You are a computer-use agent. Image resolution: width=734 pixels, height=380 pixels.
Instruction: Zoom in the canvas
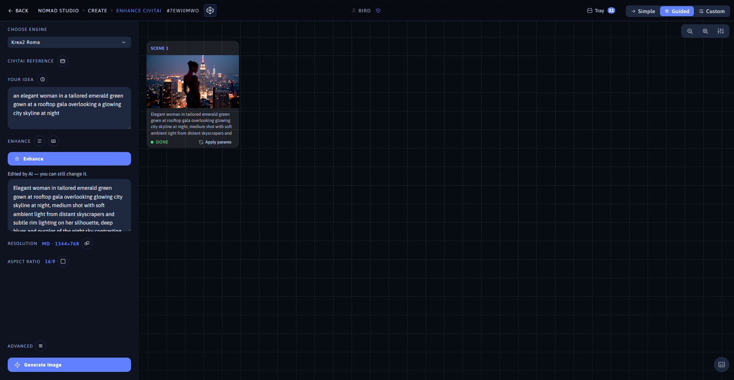pos(705,31)
